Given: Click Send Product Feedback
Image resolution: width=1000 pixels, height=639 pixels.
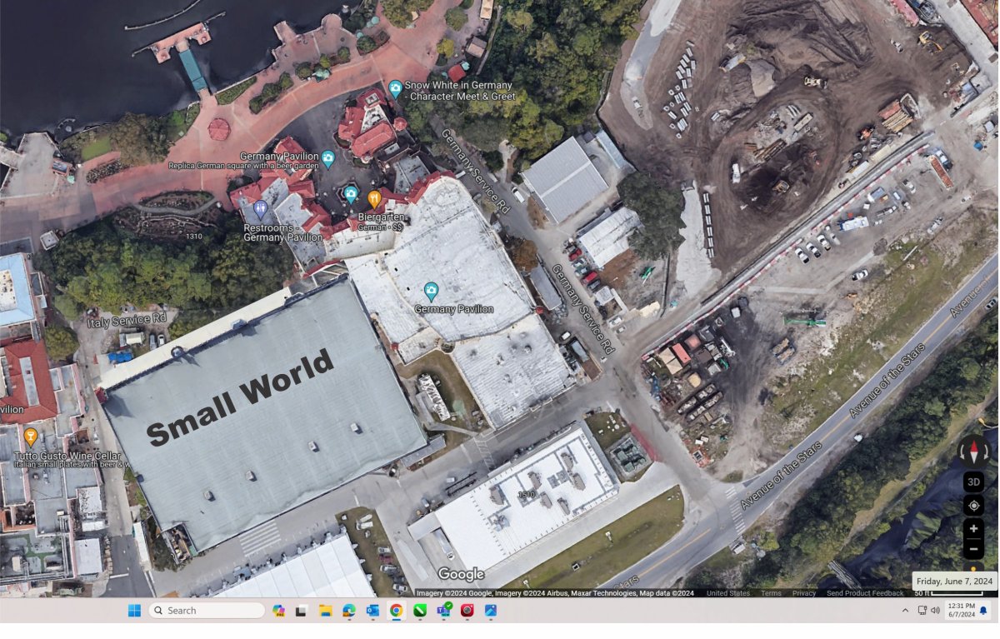Looking at the screenshot, I should click(x=865, y=593).
